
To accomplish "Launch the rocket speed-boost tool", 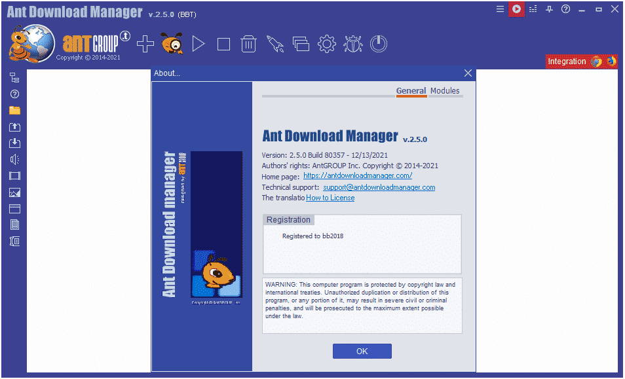I will coord(275,43).
